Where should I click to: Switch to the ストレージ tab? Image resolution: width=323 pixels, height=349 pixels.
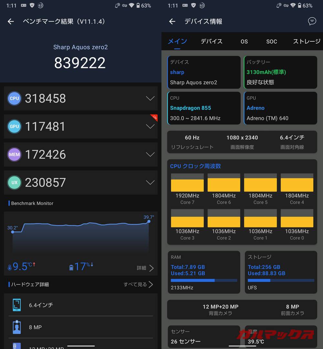click(307, 41)
